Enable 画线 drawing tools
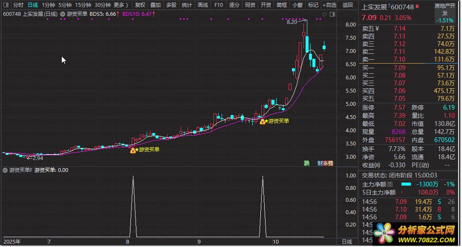 click(203, 5)
